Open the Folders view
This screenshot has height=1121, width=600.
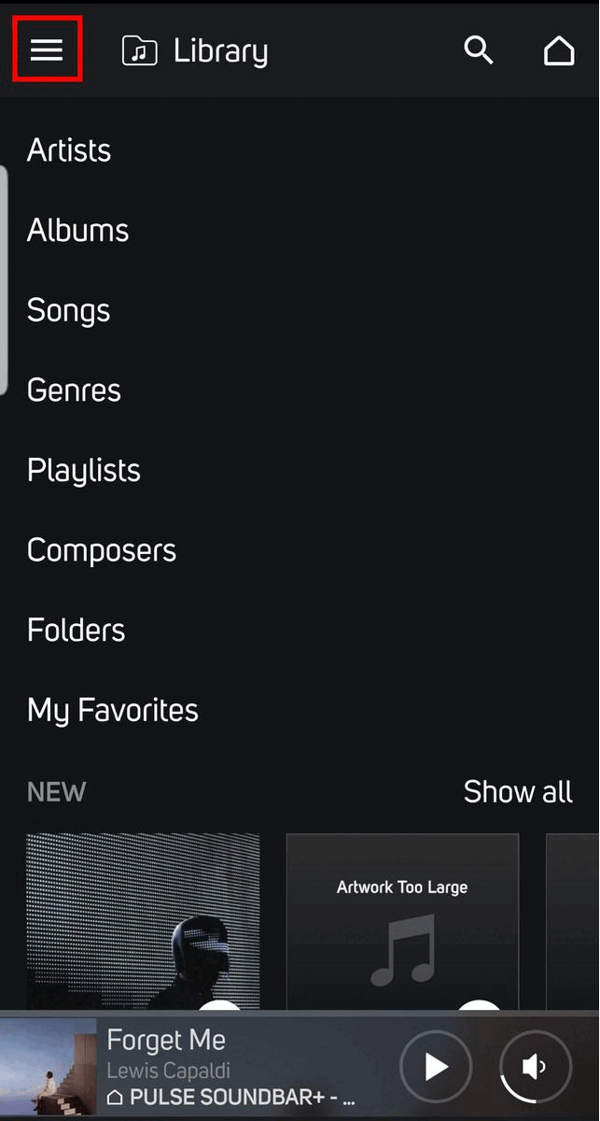click(x=76, y=630)
